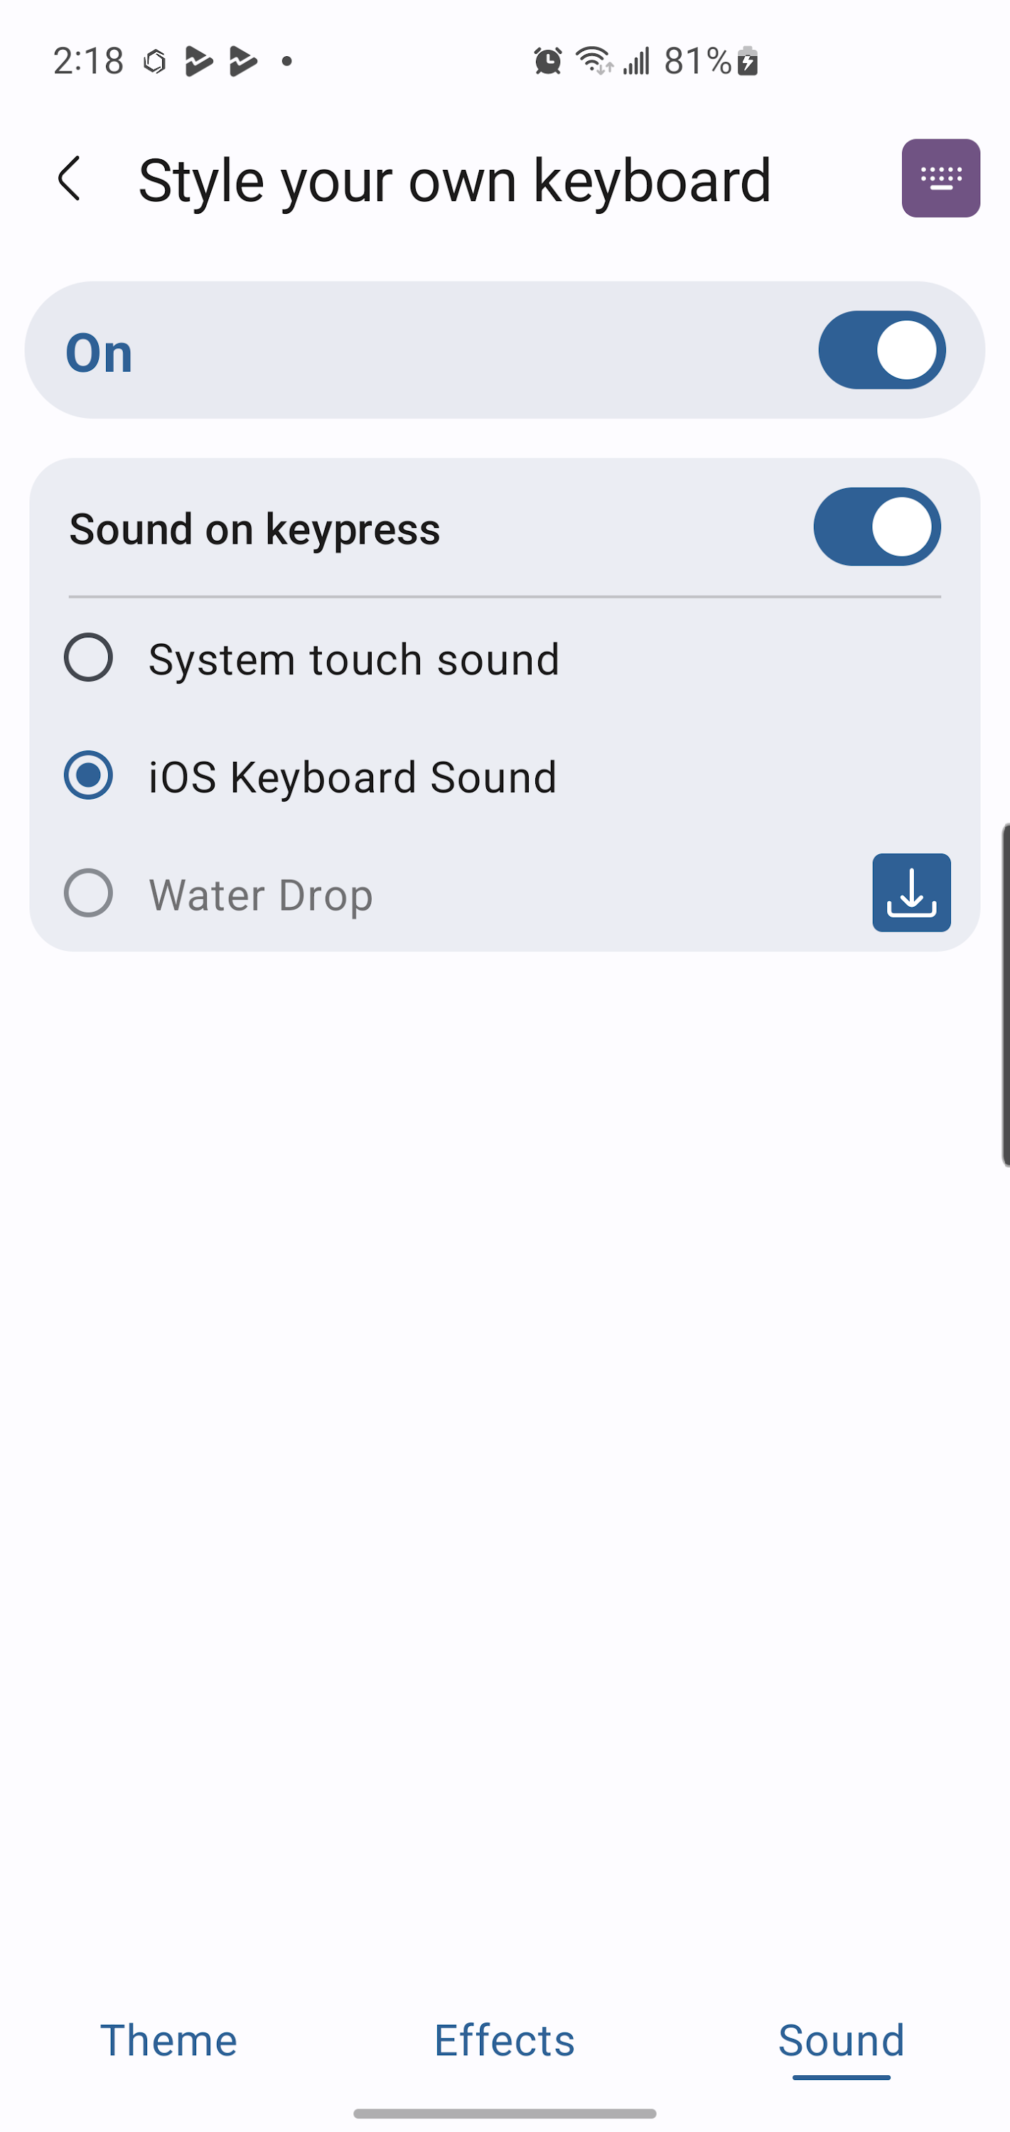Tap the back arrow icon
This screenshot has width=1010, height=2132.
point(70,179)
